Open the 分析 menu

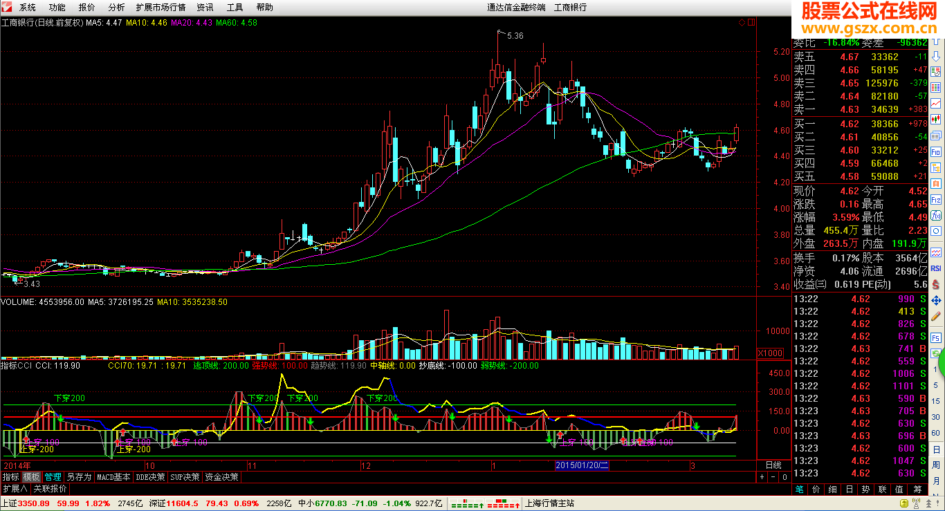117,7
